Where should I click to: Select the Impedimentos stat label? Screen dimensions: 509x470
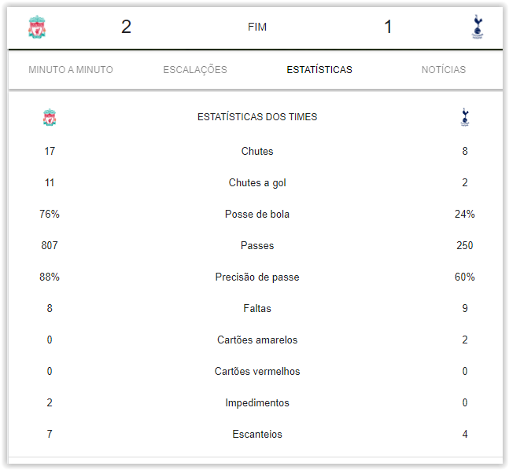257,403
